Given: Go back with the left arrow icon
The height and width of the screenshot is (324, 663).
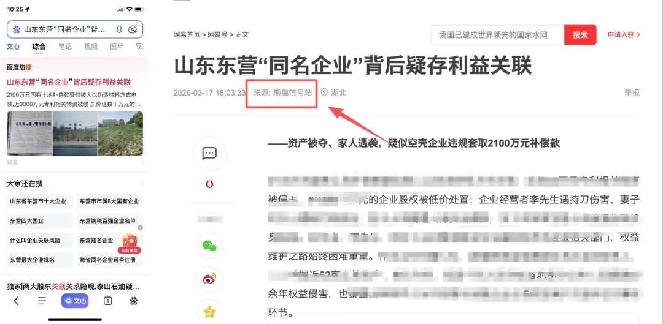Looking at the screenshot, I should coord(16,301).
